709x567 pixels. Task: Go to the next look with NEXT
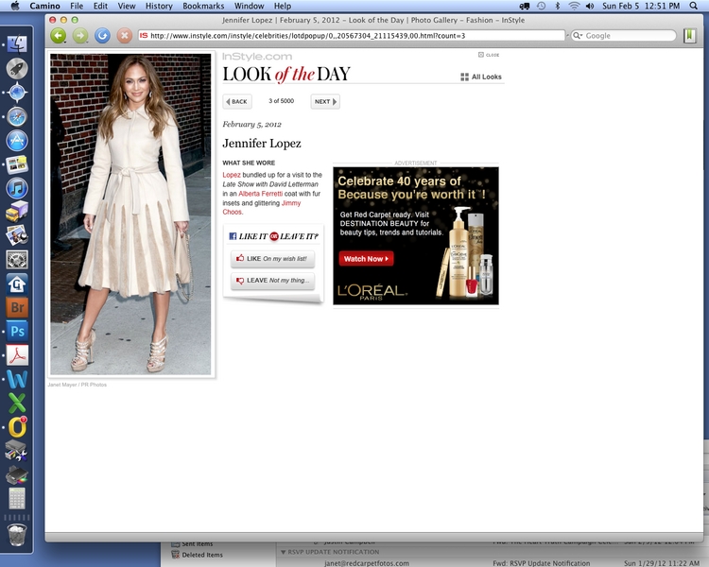(325, 101)
